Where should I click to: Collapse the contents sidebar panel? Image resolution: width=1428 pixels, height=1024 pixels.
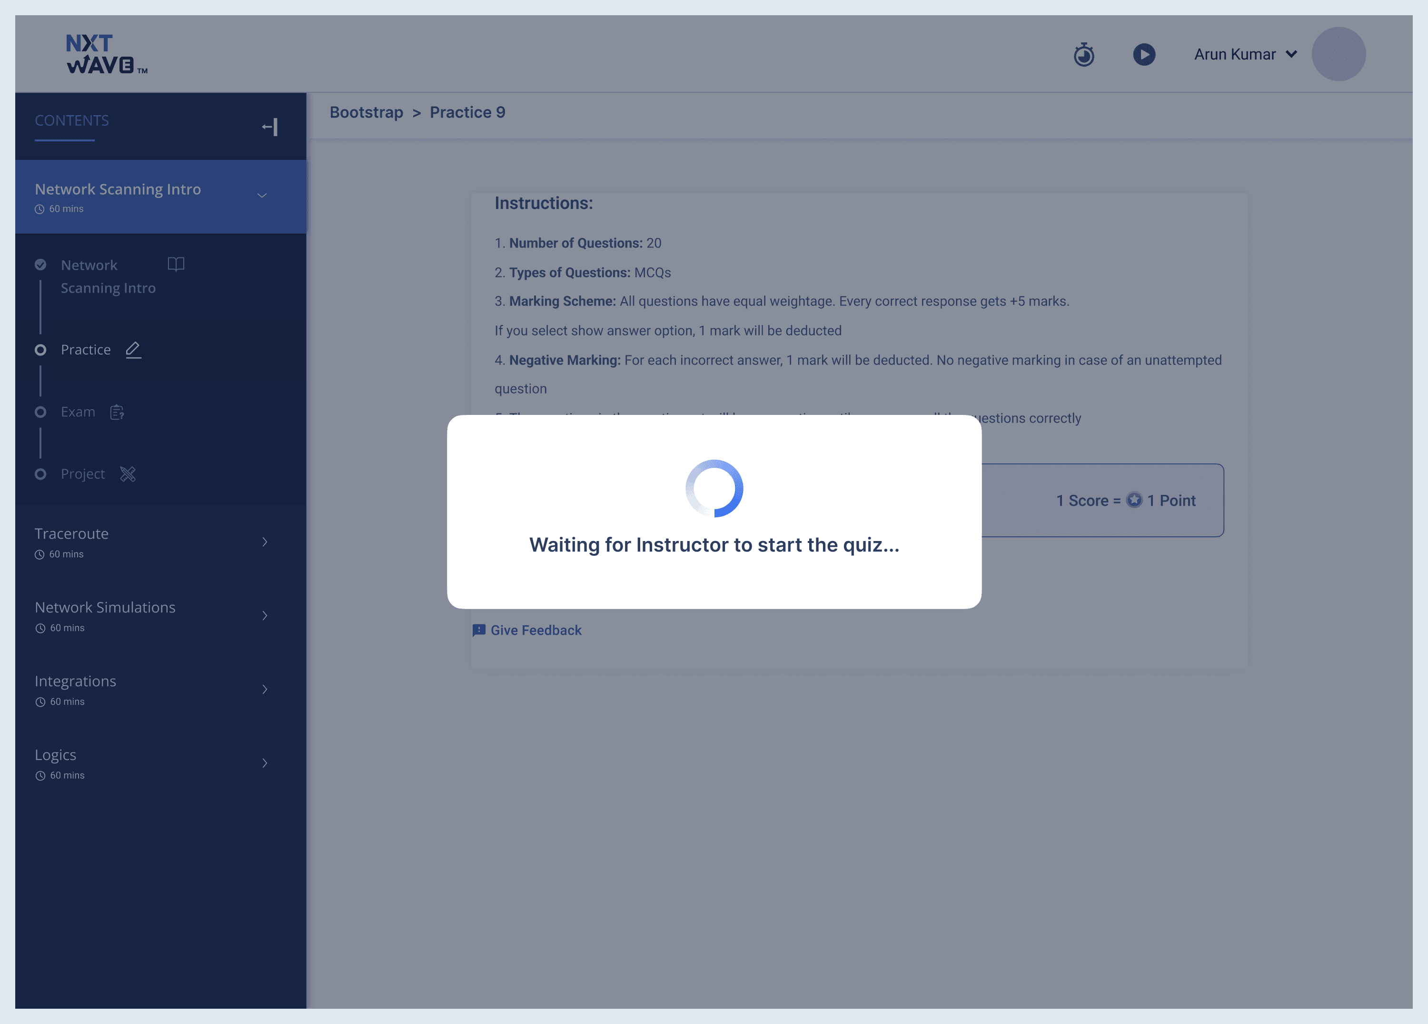270,127
